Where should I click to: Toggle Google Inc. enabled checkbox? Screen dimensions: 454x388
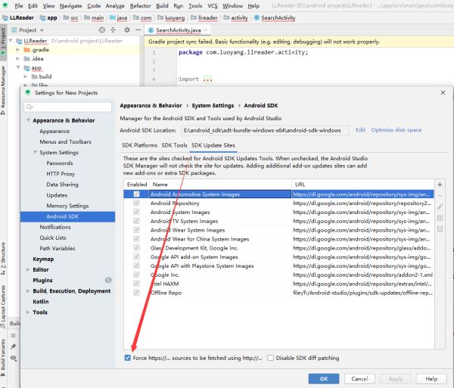[136, 275]
